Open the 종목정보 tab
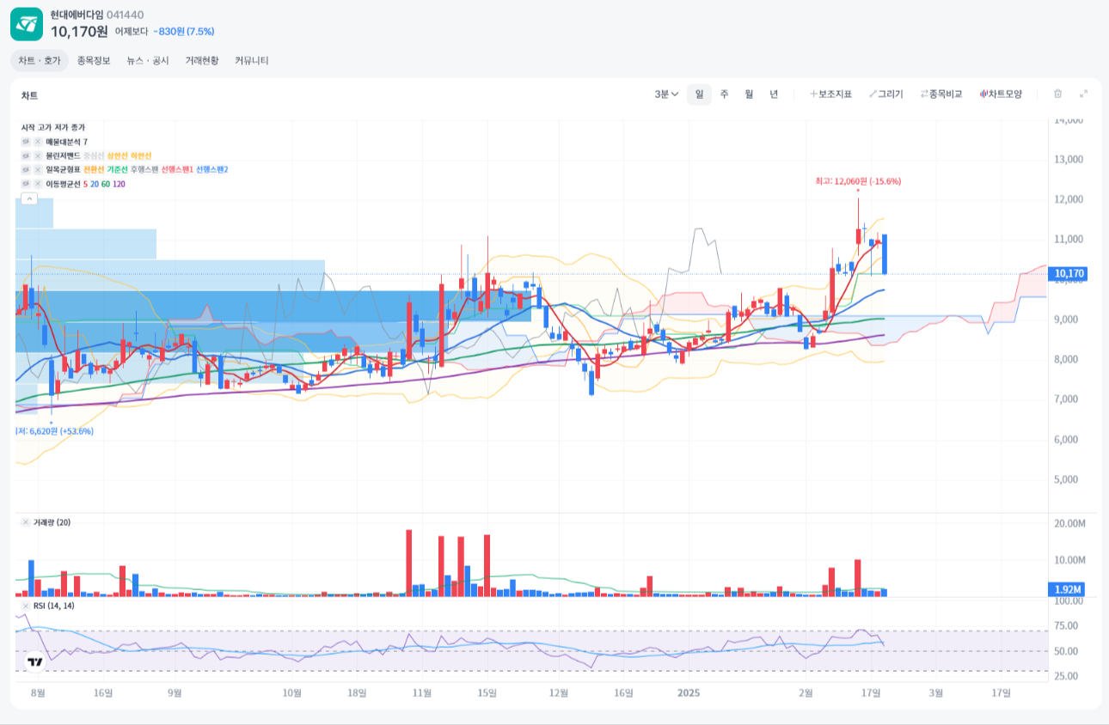The image size is (1109, 725). (x=94, y=61)
